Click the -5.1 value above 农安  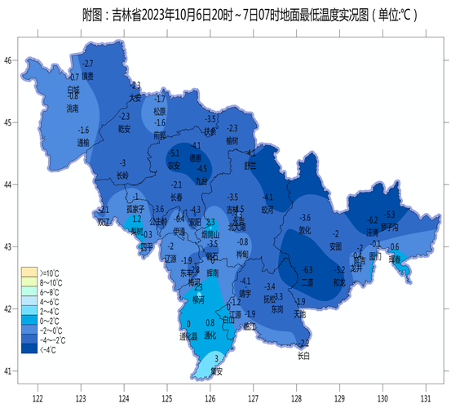(x=174, y=153)
